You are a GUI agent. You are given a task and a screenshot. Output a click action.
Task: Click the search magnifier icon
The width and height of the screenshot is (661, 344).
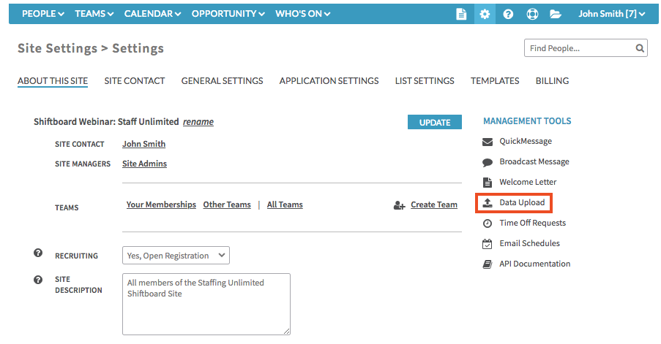coord(640,48)
